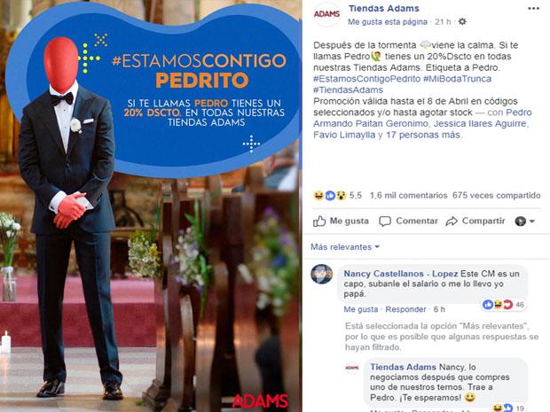550x412 pixels.
Task: Click the Tiendas Adams profile logo
Action: (327, 14)
